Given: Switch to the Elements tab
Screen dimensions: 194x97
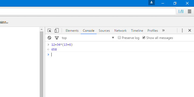Looking at the screenshot, I should click(72, 31).
